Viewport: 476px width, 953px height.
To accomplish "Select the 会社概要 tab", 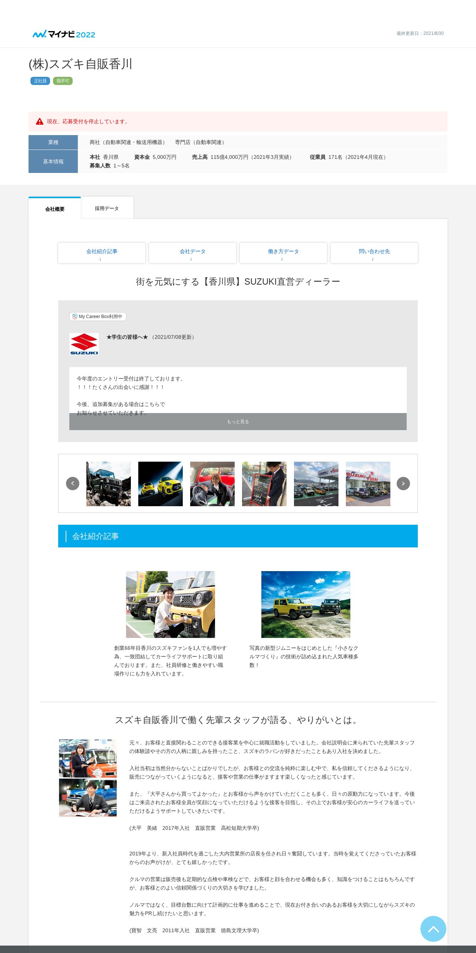I will click(55, 209).
